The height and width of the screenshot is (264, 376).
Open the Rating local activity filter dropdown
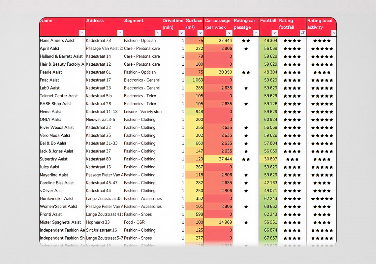point(334,33)
